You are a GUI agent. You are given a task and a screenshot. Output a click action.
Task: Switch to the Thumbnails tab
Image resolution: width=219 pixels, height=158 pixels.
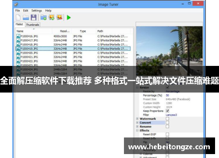coord(32,24)
